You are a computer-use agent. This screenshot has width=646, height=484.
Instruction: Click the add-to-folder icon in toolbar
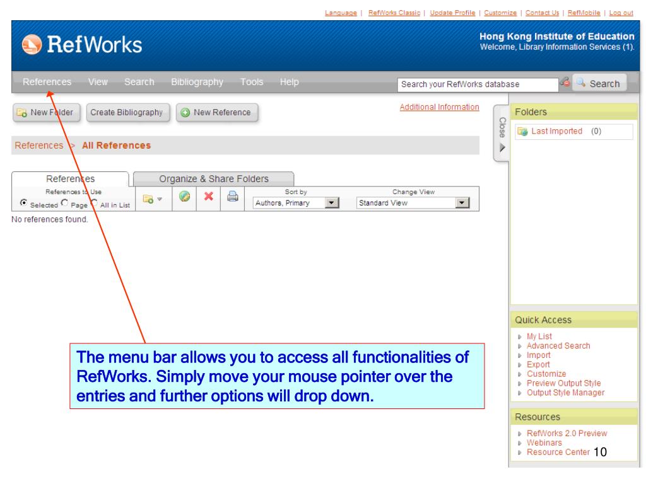click(x=148, y=199)
